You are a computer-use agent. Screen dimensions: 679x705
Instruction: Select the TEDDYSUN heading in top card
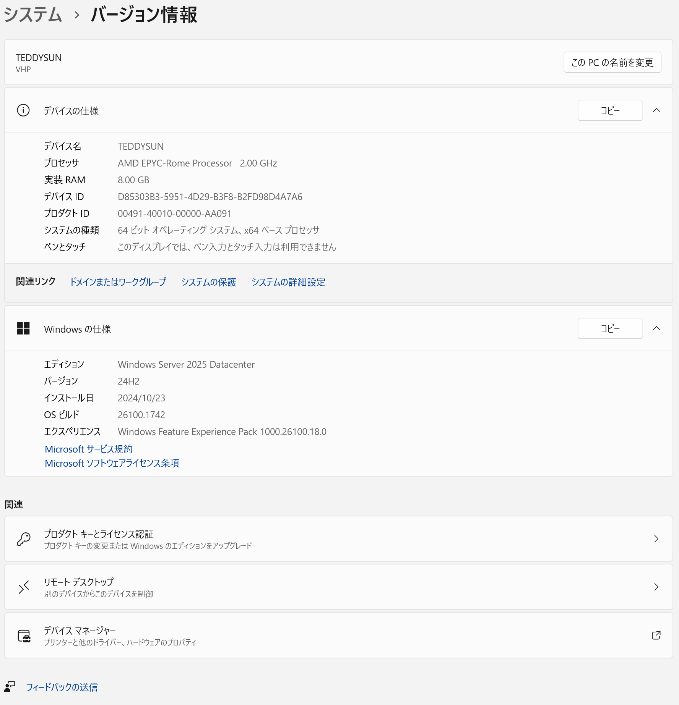39,58
